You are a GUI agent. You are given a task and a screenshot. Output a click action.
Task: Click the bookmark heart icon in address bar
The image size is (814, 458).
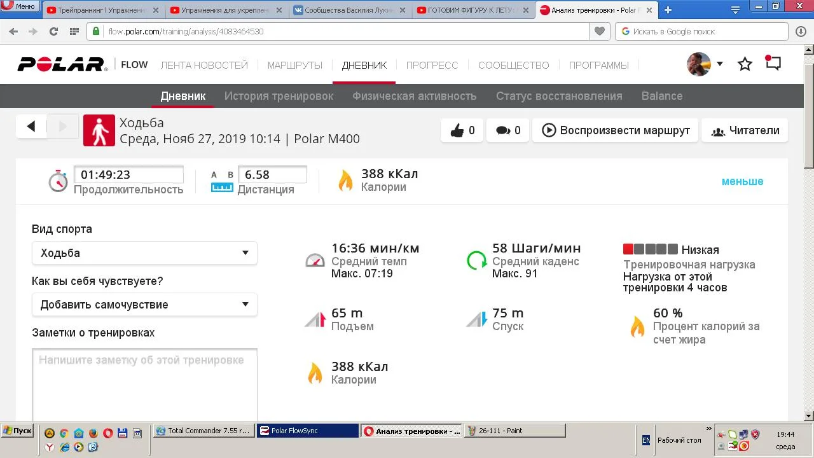tap(598, 31)
